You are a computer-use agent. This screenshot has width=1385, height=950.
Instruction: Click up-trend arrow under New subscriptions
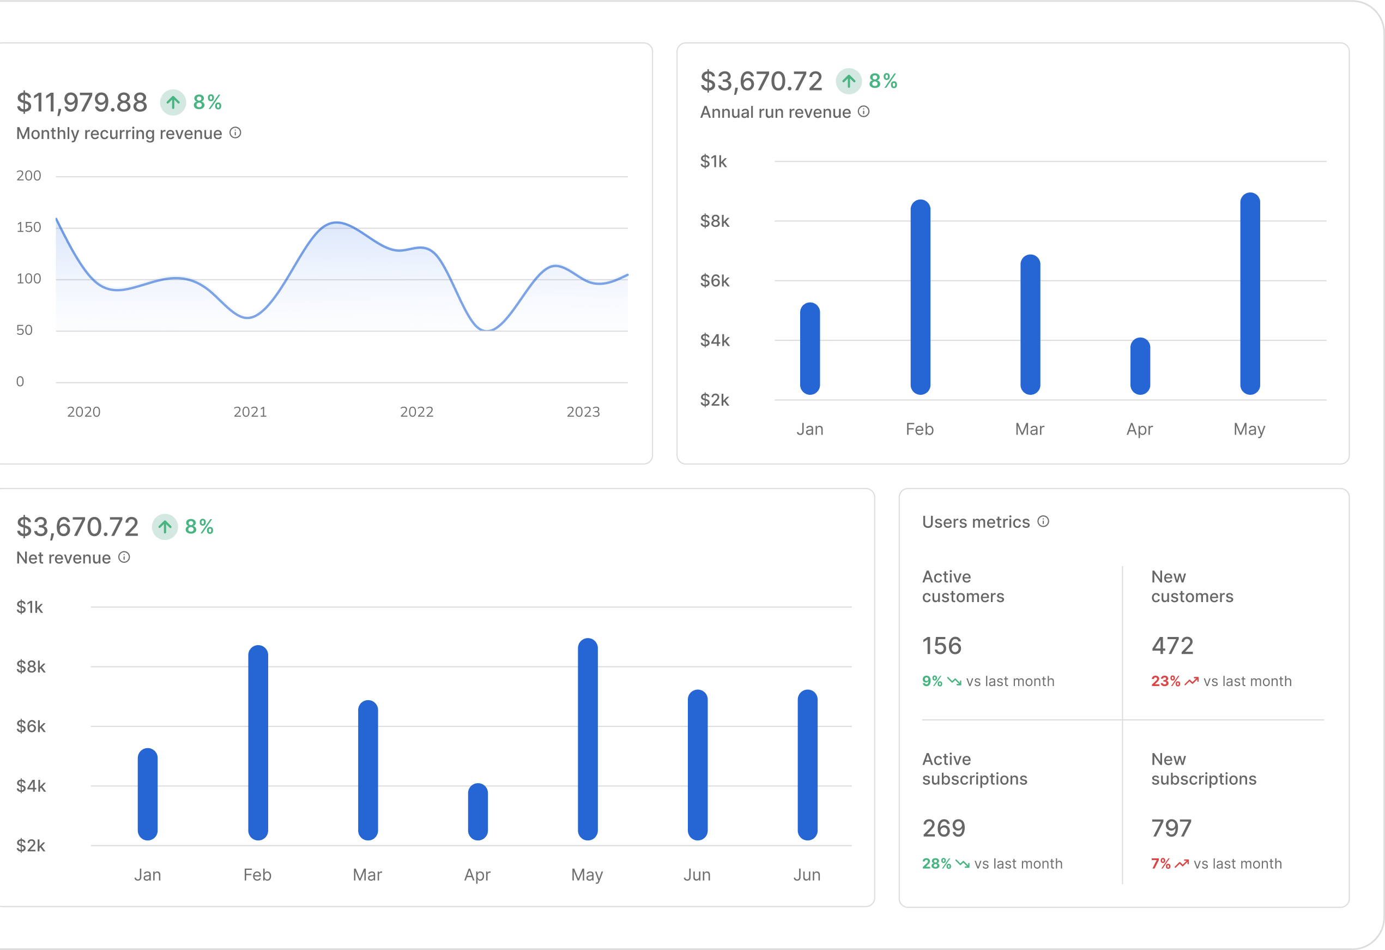point(1182,863)
